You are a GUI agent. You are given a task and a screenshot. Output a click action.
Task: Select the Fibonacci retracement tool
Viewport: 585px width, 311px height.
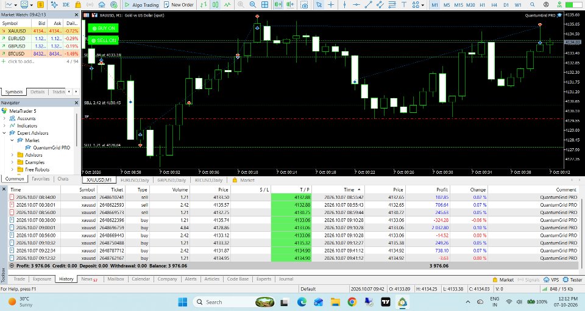tap(392, 4)
